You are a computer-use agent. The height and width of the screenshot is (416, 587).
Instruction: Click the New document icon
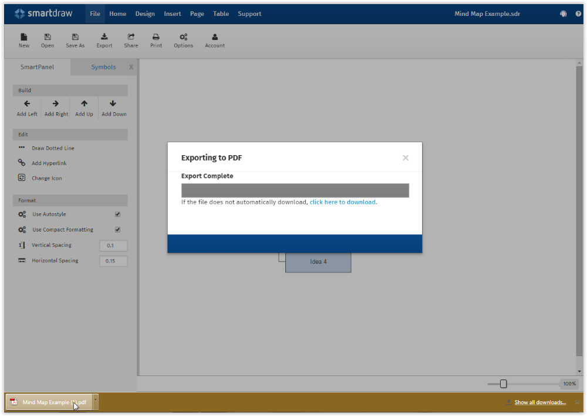pos(24,37)
